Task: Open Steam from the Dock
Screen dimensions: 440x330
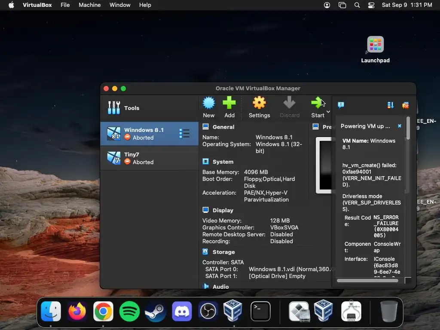Action: pyautogui.click(x=156, y=311)
